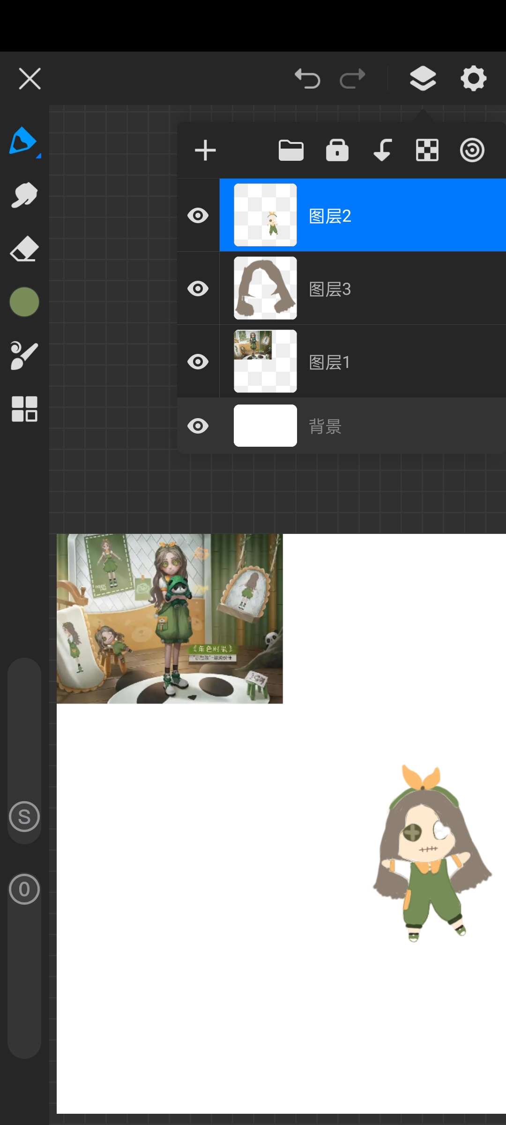Select the brush pen tool
The image size is (506, 1125).
tap(23, 141)
